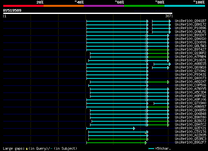
Task: Select the UniRef100_C0P5X6 label
Action: click(x=190, y=85)
